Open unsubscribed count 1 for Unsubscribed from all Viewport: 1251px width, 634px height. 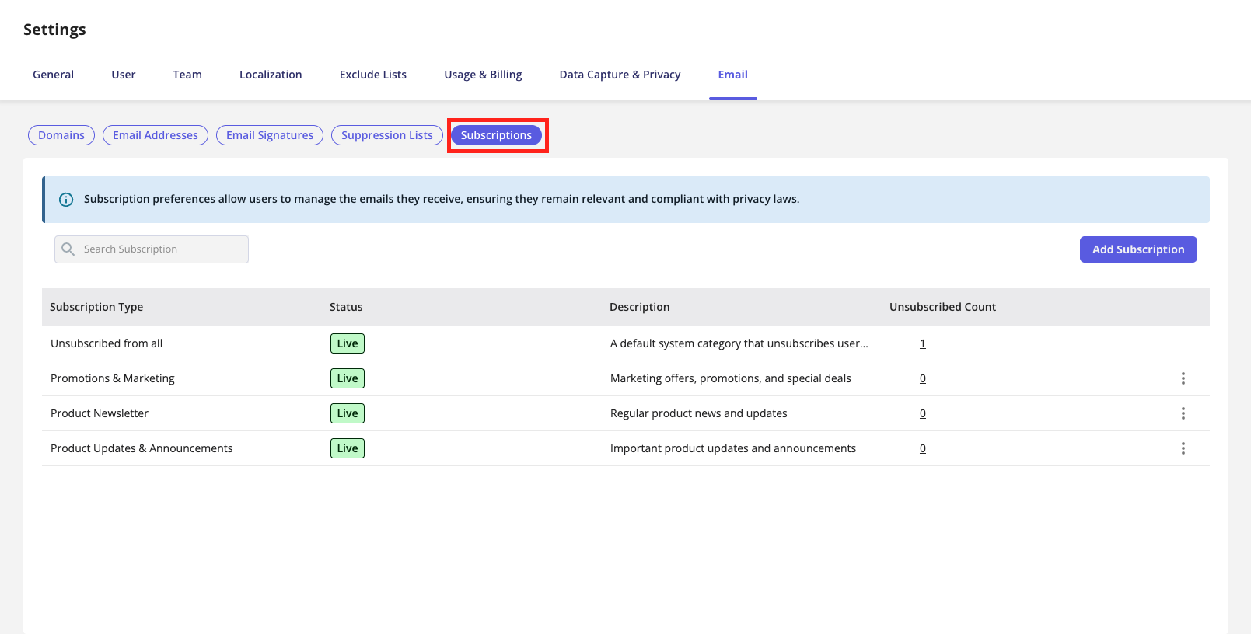(x=923, y=343)
